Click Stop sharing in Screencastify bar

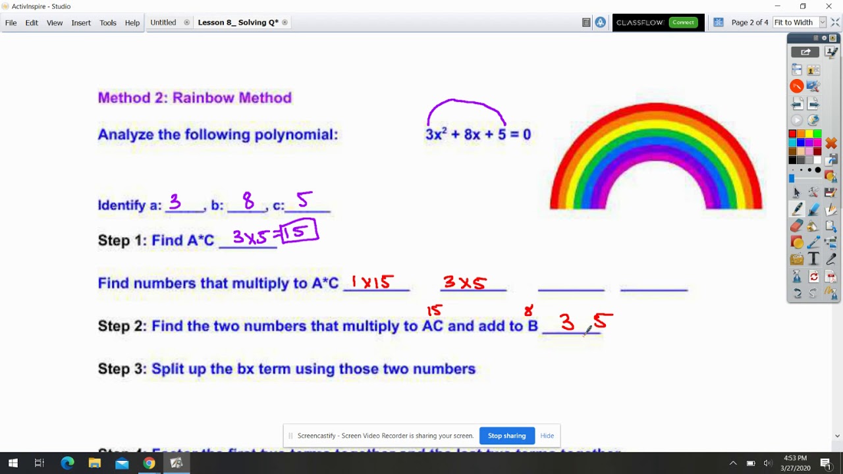(506, 436)
